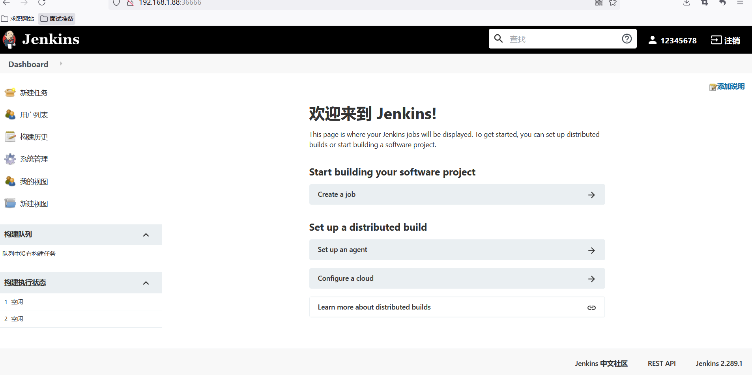Click the 队列中没有构建任务 text
Image resolution: width=752 pixels, height=375 pixels.
pyautogui.click(x=29, y=254)
